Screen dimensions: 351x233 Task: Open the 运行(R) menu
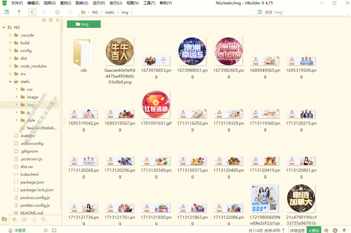[99, 3]
